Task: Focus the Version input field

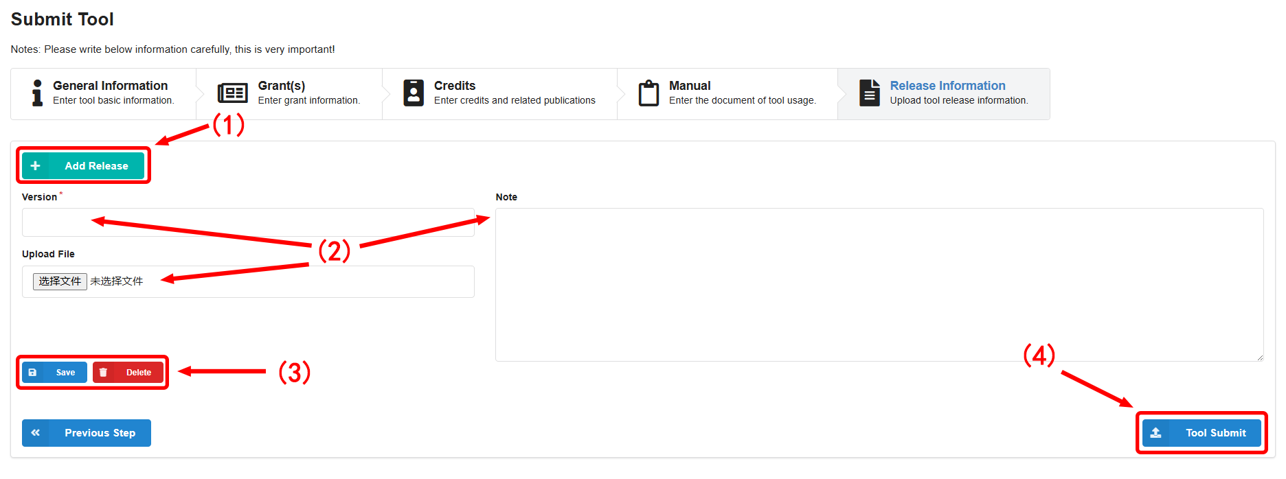Action: (x=248, y=223)
